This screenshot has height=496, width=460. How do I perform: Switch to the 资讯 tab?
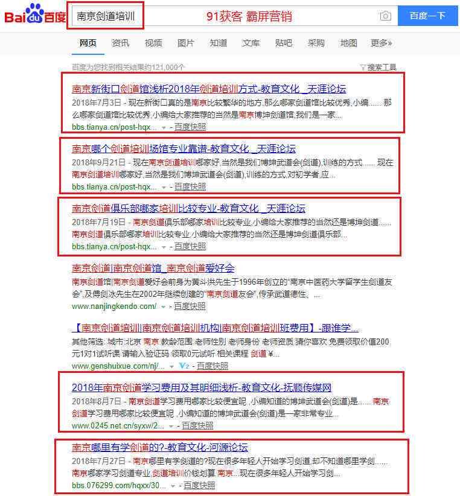[121, 43]
